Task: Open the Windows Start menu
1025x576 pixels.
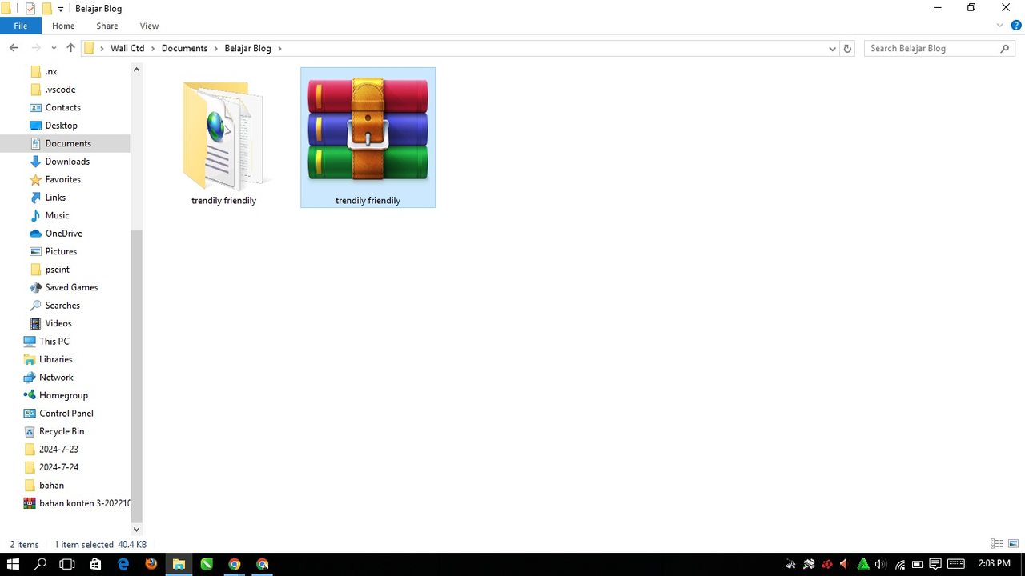Action: click(x=13, y=564)
